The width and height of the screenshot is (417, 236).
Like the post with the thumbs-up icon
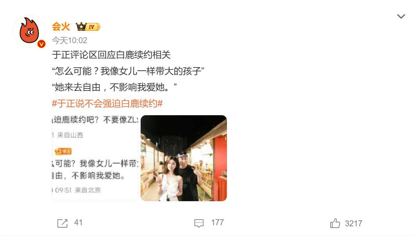335,223
